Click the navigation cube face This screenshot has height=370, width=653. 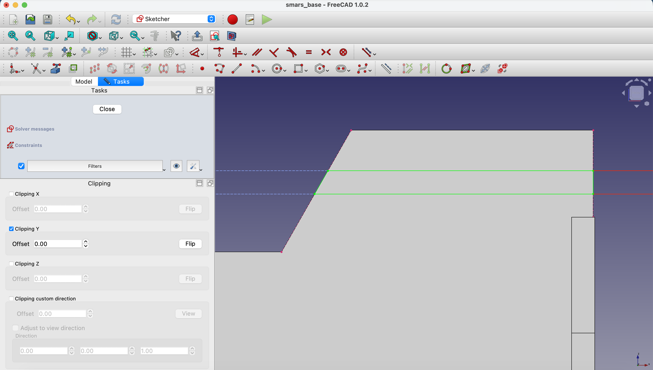click(636, 93)
